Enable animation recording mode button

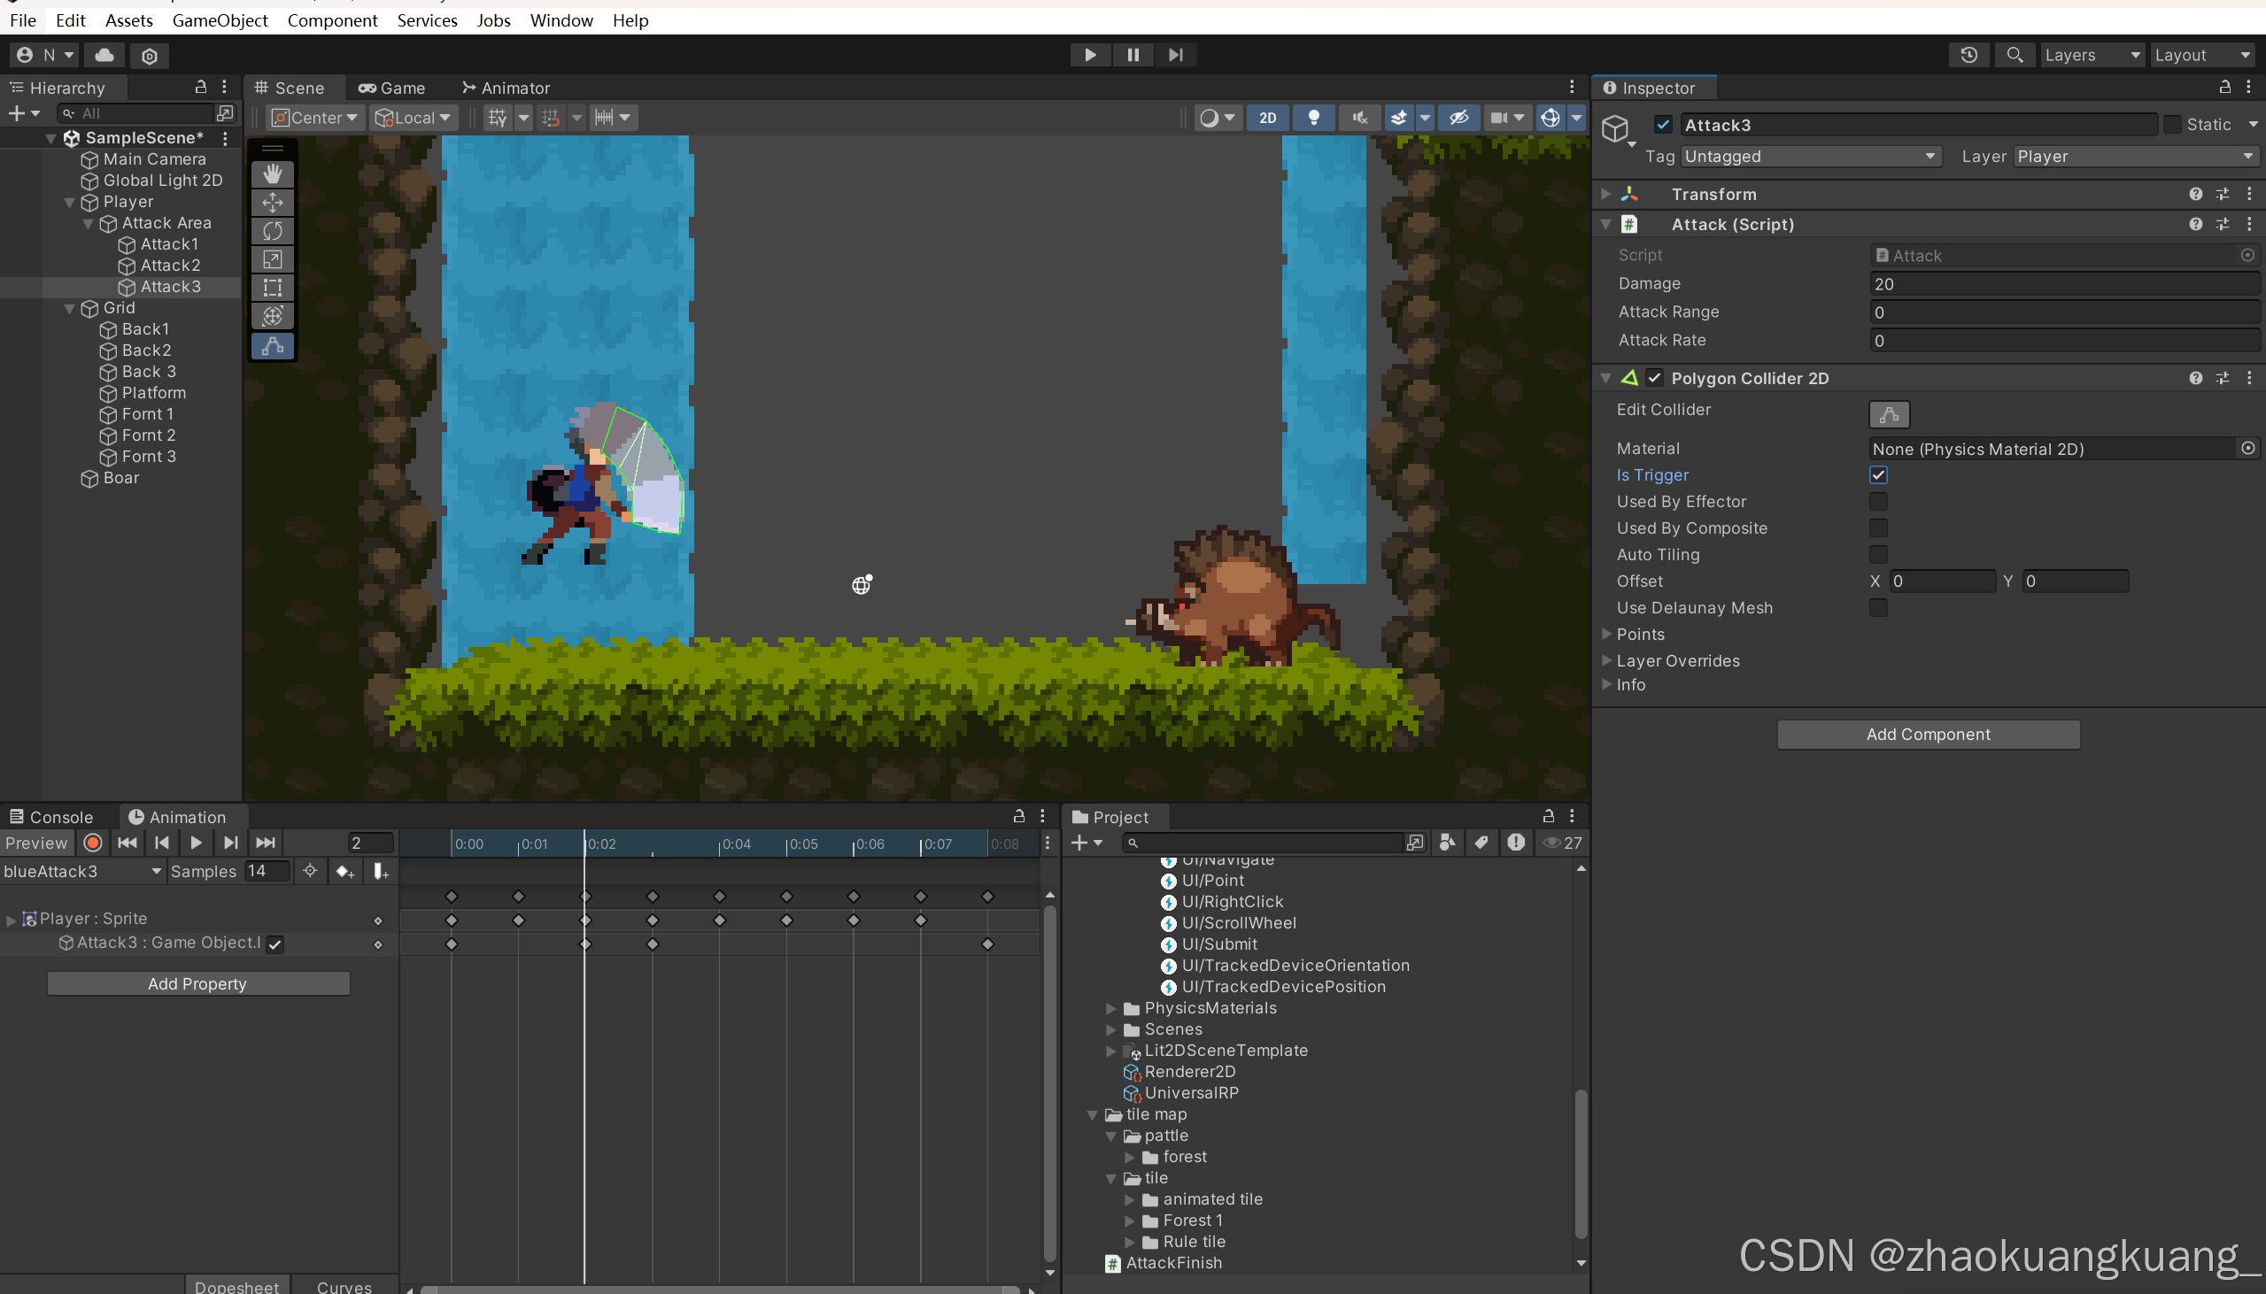point(92,843)
